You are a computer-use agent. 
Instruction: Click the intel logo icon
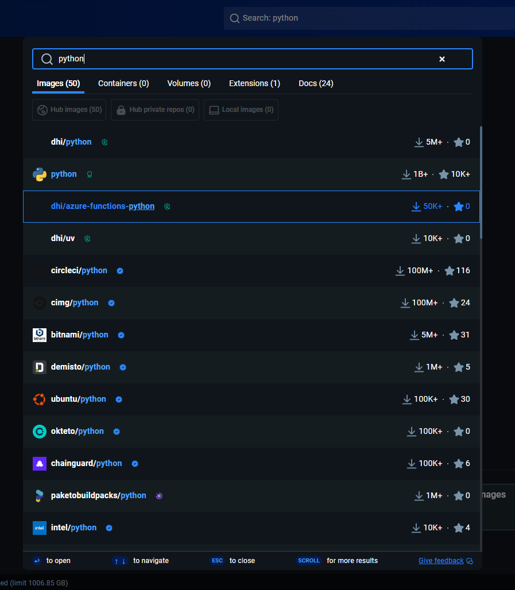[x=40, y=528]
